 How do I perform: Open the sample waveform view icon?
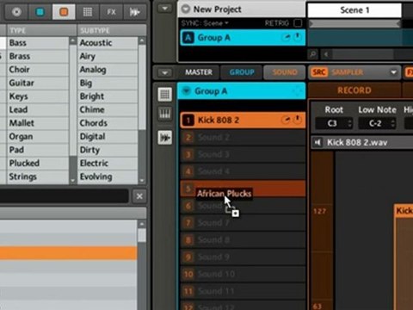[165, 138]
